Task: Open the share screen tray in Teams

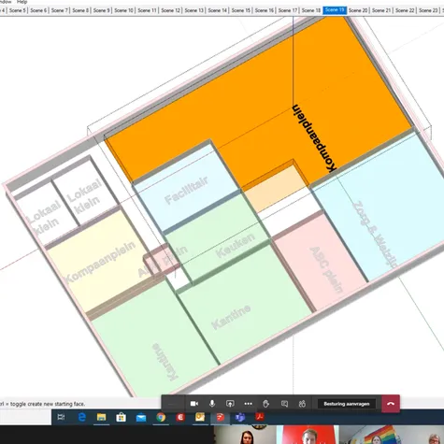Action: (x=230, y=404)
